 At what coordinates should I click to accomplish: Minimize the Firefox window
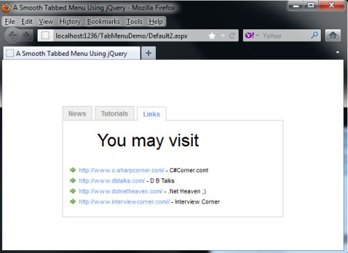click(x=296, y=5)
